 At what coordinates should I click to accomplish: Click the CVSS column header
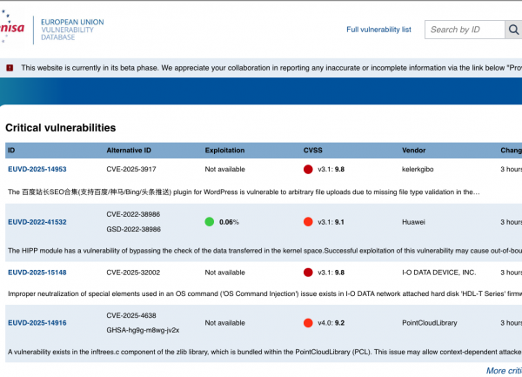click(313, 151)
